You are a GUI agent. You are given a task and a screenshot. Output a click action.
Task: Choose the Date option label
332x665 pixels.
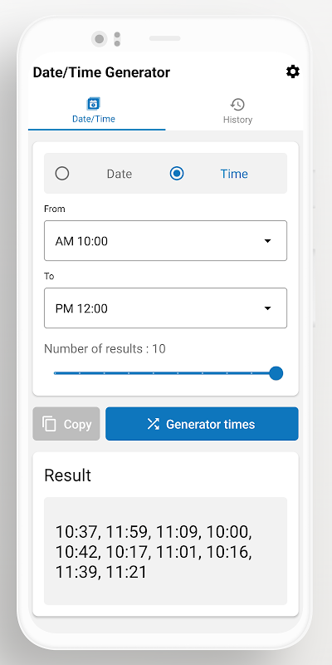[120, 174]
